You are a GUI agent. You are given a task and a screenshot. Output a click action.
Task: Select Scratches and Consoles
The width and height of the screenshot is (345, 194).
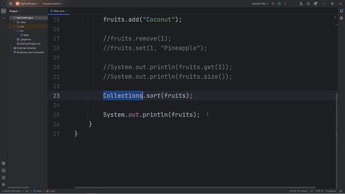29,52
